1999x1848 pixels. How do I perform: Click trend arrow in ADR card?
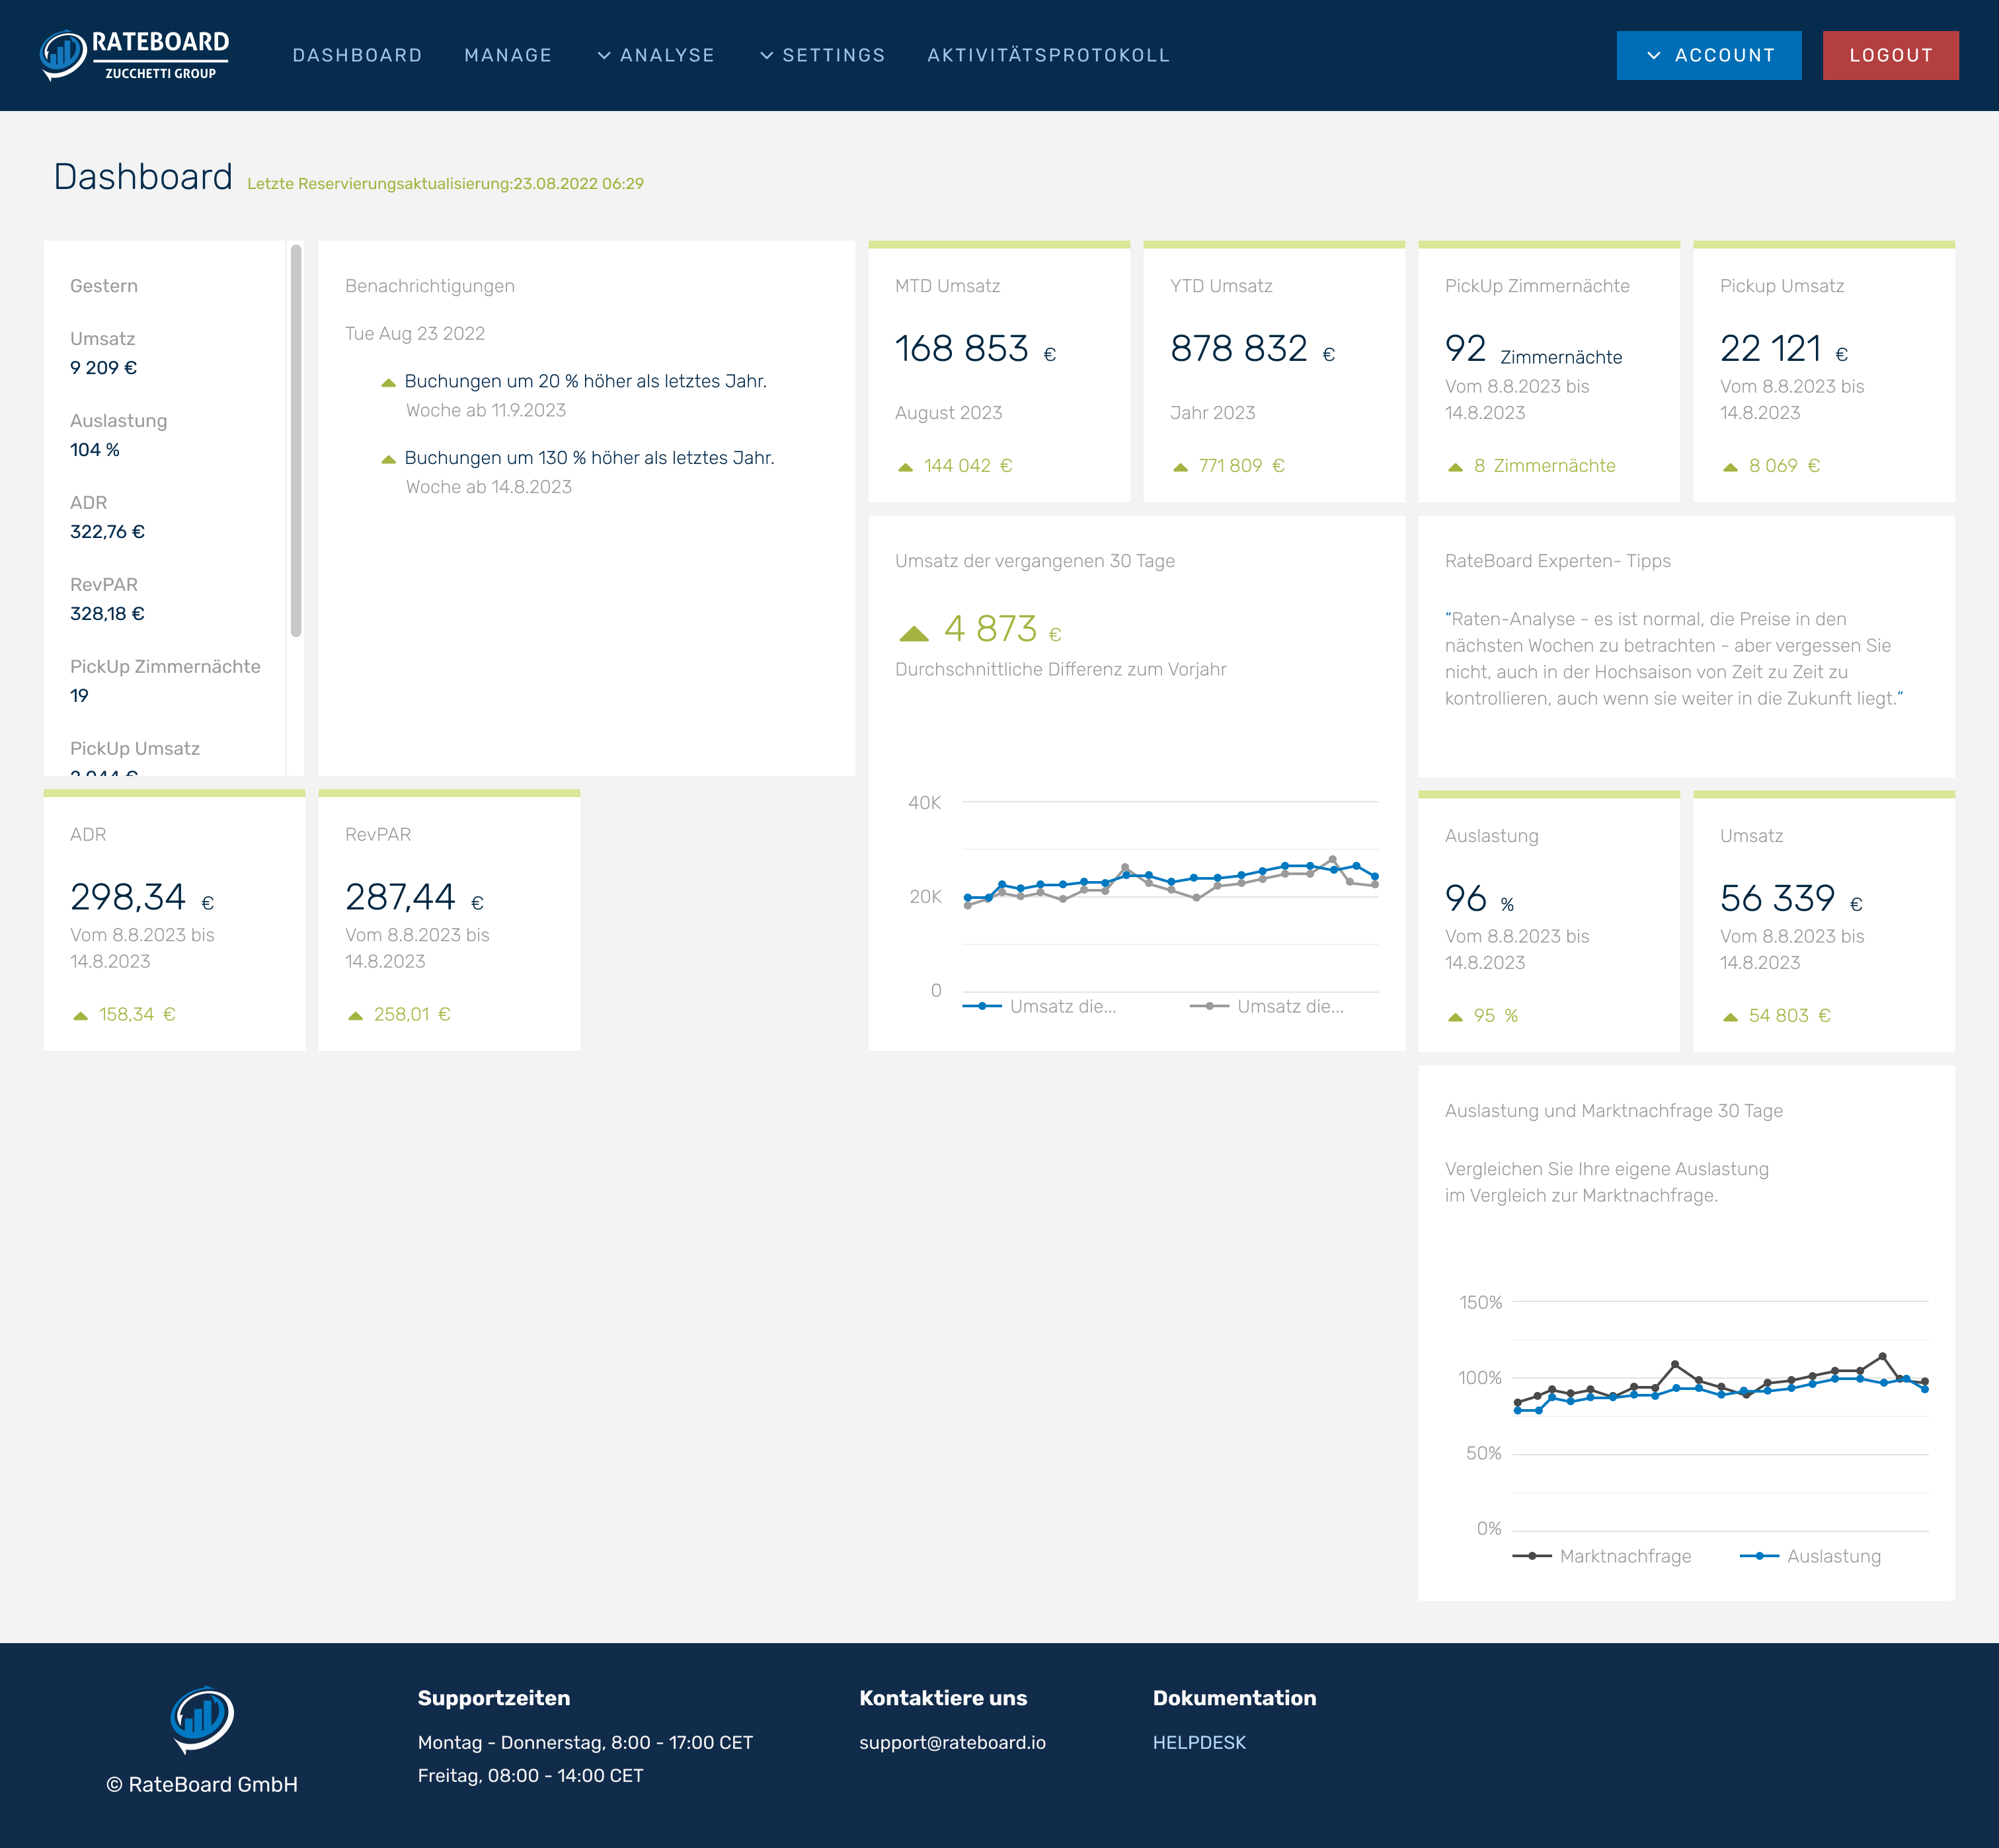click(x=80, y=1015)
